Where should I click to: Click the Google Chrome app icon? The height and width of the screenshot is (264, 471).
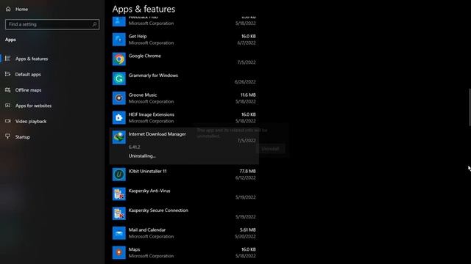pyautogui.click(x=119, y=59)
